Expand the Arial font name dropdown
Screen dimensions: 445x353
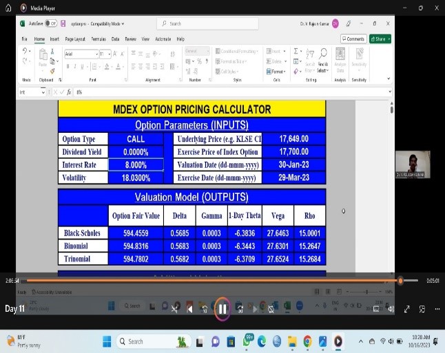[x=96, y=54]
